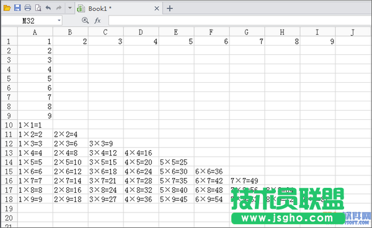The image size is (372, 228).
Task: Click cell containing 3×5=15
Action: 106,162
